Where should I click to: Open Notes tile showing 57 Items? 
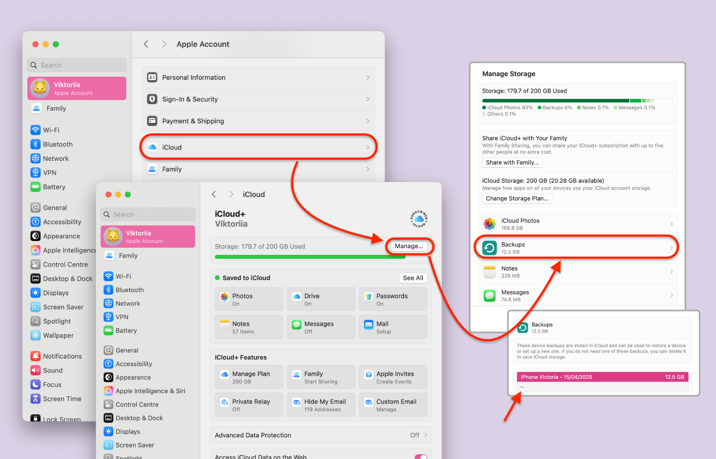[249, 327]
